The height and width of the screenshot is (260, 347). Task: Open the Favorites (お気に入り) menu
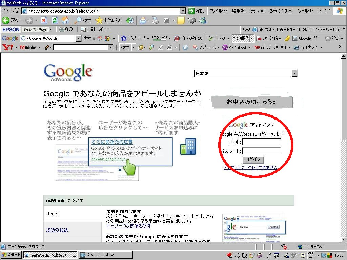[281, 10]
